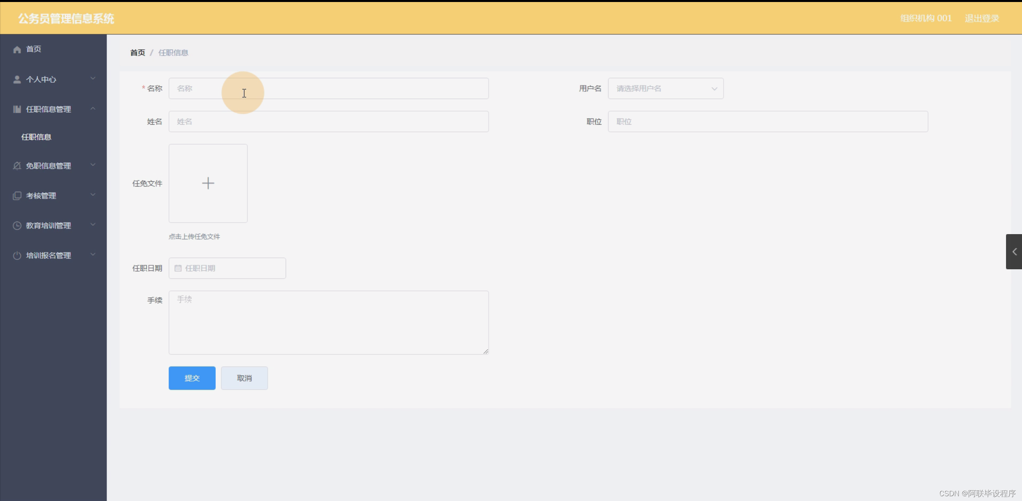Click the 任职信息管理 bar chart icon

pos(17,109)
